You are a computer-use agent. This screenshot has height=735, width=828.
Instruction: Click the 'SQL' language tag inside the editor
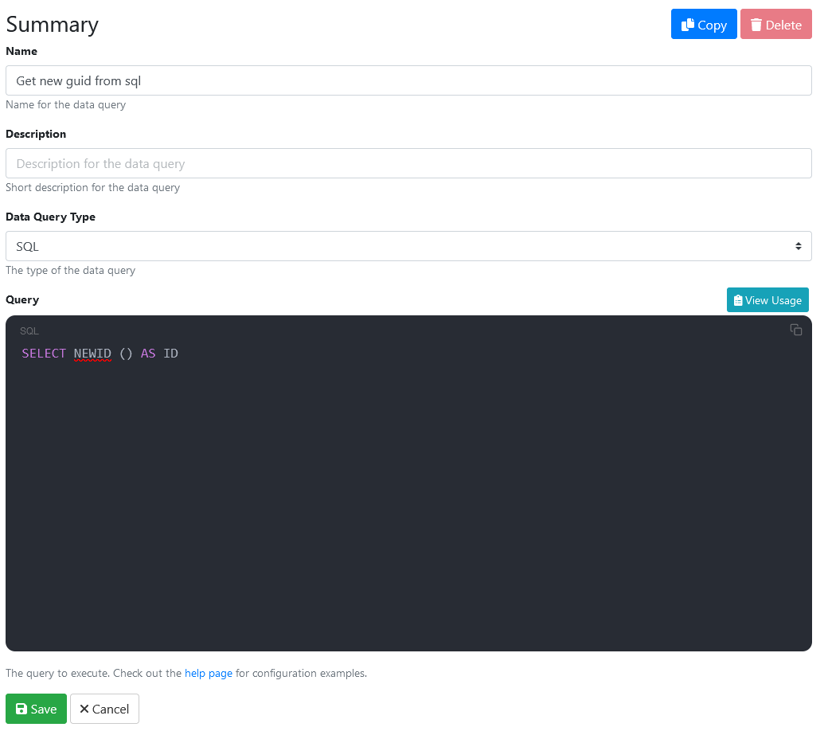pyautogui.click(x=29, y=330)
